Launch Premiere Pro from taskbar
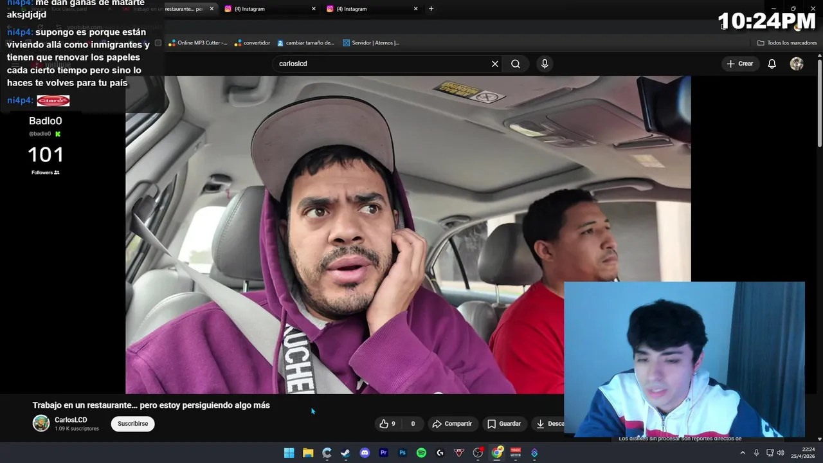This screenshot has height=463, width=823. pyautogui.click(x=384, y=453)
